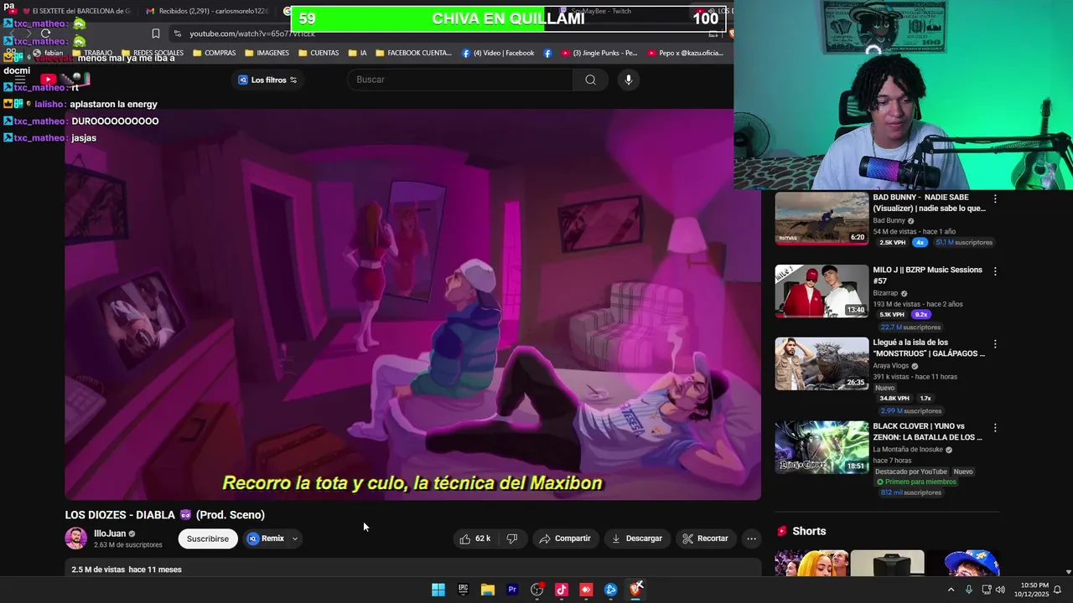The image size is (1073, 603).
Task: Subscribe to IlloJuan with Suscribirse
Action: pyautogui.click(x=208, y=539)
